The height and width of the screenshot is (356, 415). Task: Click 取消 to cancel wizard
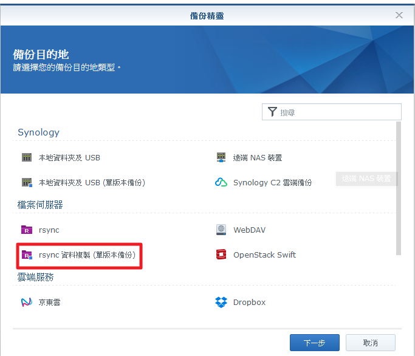tap(371, 343)
